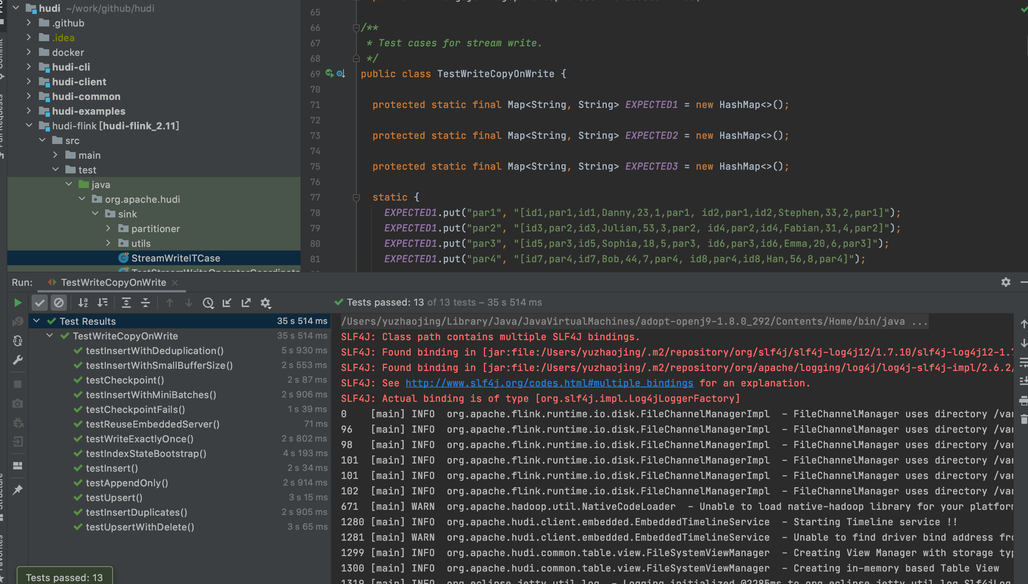Click the Expand All tests icon
Image resolution: width=1028 pixels, height=584 pixels.
(126, 302)
